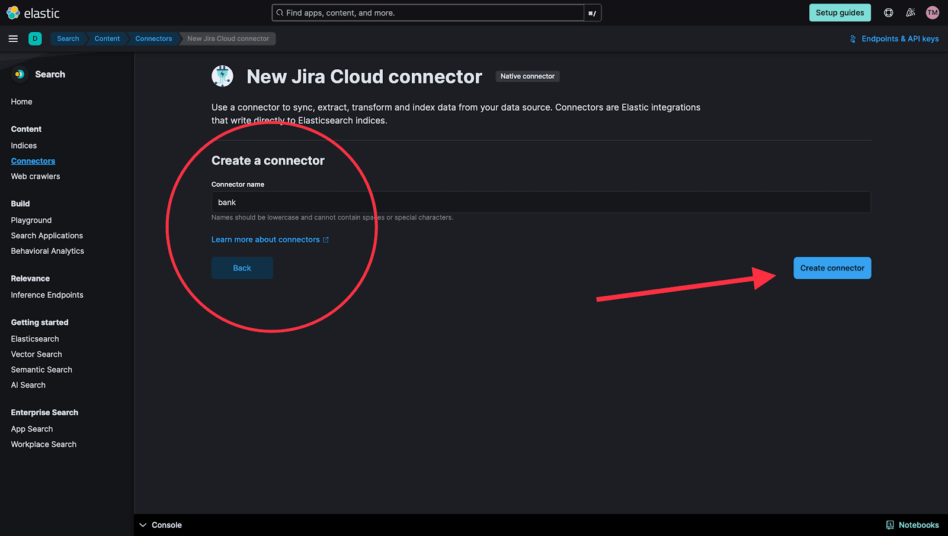This screenshot has height=536, width=948.
Task: Click the Elastic logo
Action: point(34,12)
